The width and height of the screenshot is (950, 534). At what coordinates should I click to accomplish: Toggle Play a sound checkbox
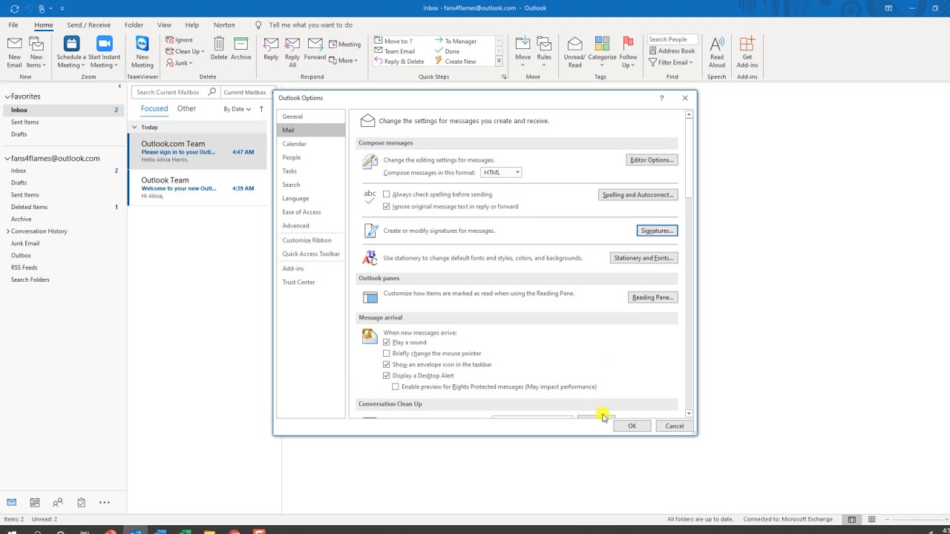point(386,342)
